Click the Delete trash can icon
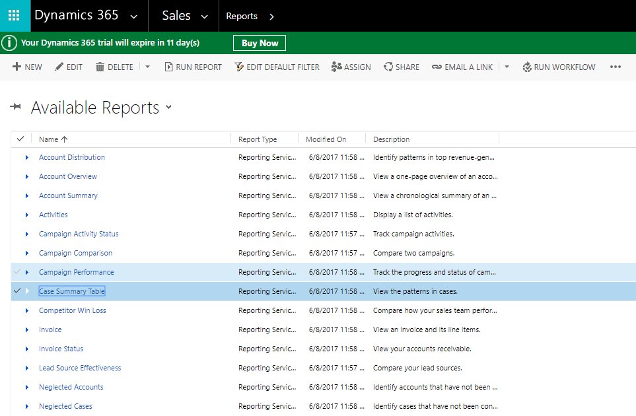The image size is (636, 416). tap(100, 67)
